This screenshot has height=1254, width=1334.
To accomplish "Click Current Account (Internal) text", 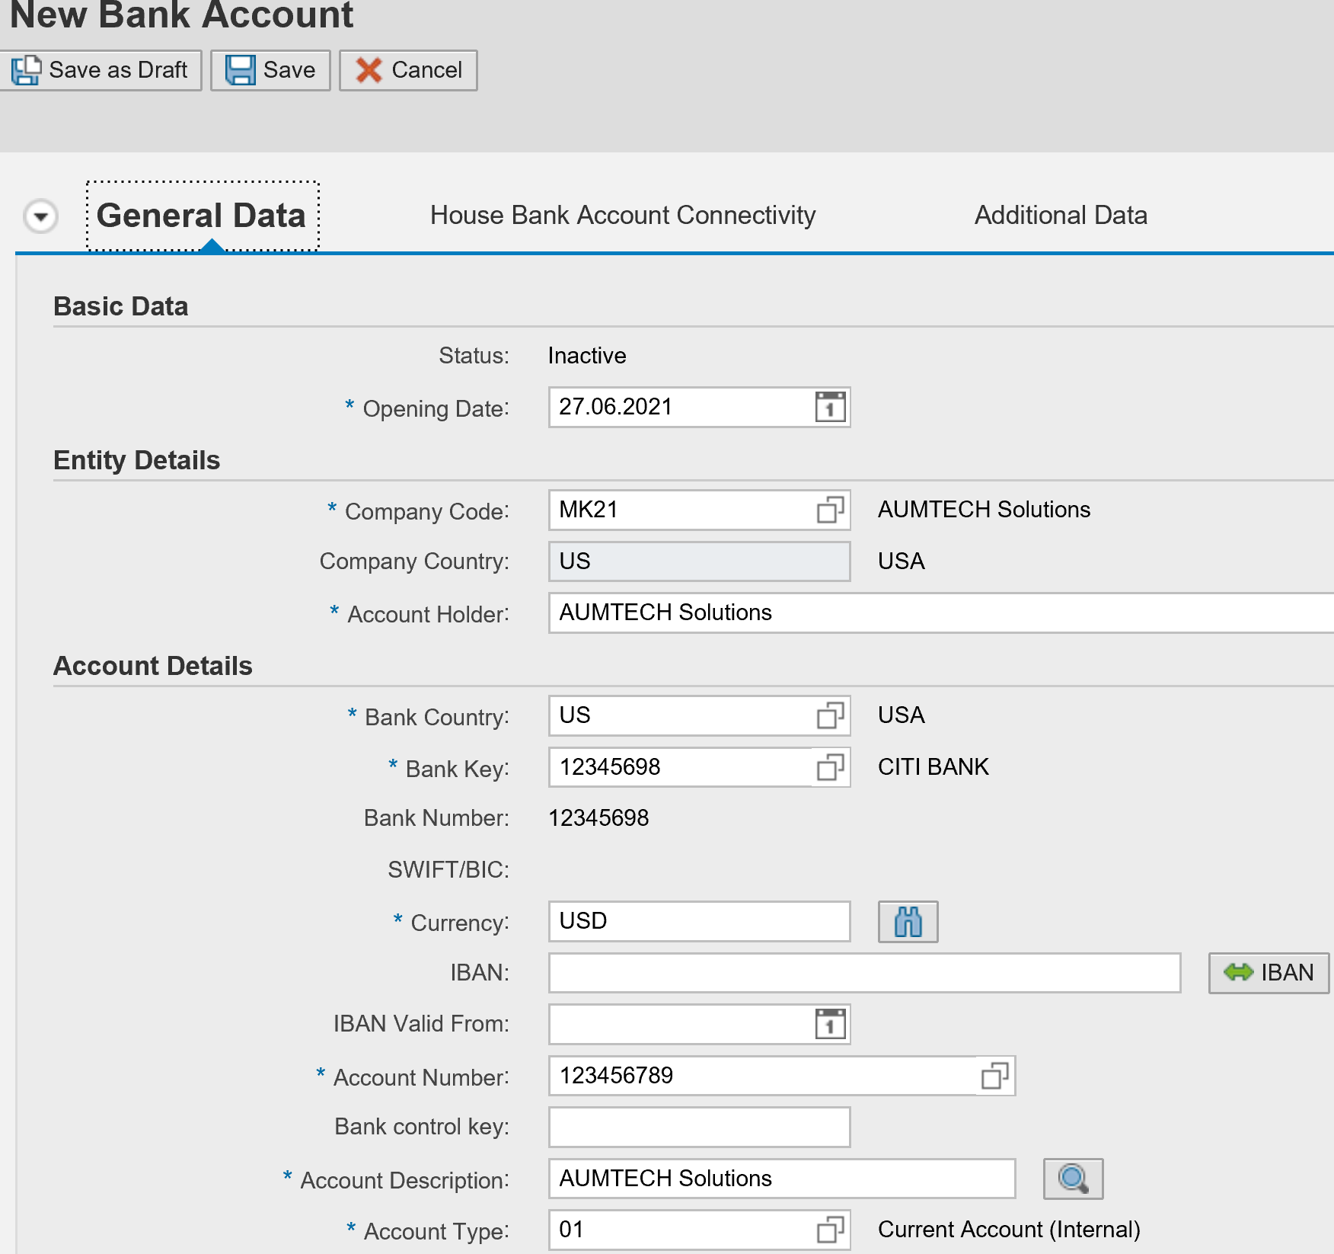I will click(x=1009, y=1230).
